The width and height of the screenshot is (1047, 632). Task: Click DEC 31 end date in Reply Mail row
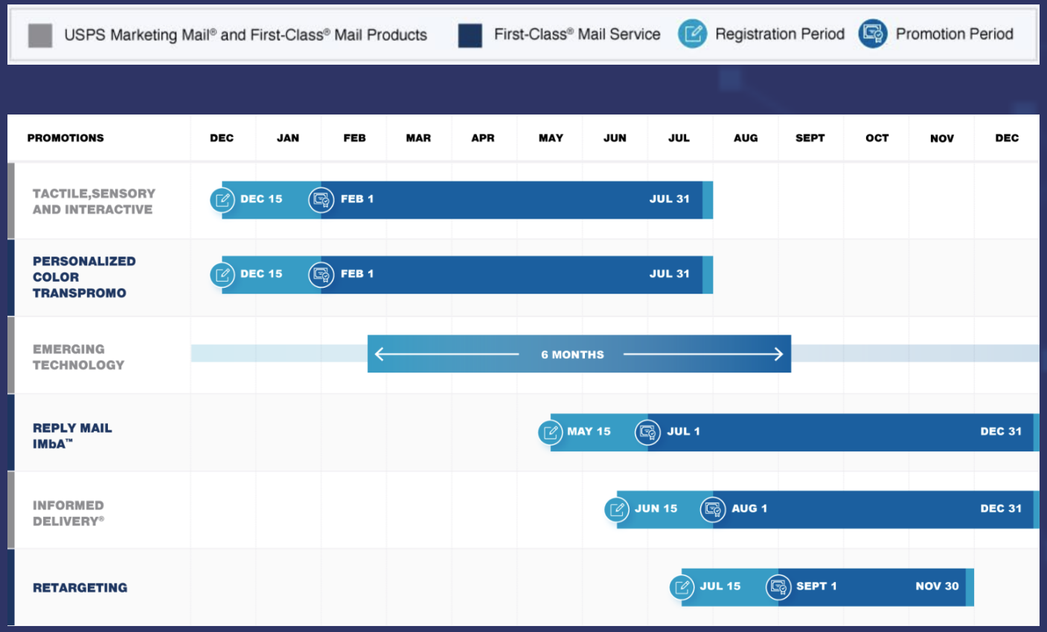(x=1001, y=431)
